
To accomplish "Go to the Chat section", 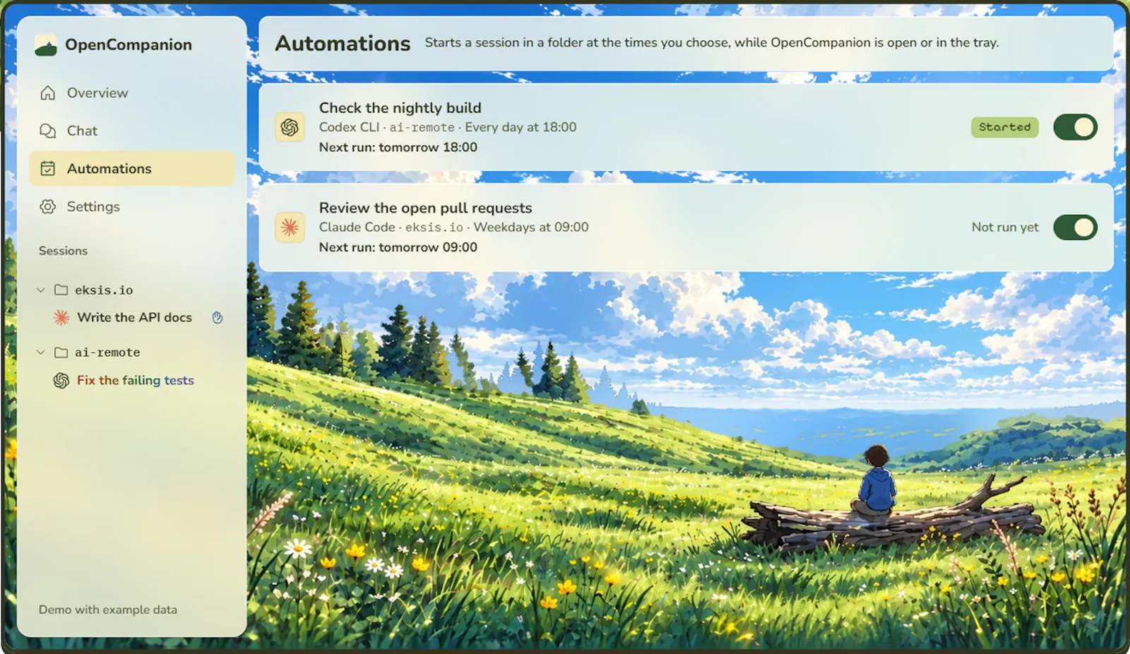I will [x=132, y=131].
